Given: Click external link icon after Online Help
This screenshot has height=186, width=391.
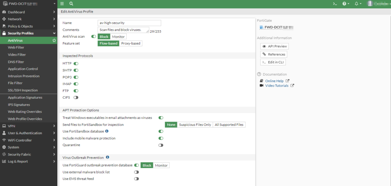Looking at the screenshot, I should (287, 81).
